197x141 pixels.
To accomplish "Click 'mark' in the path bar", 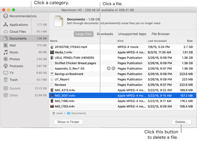I will coord(60,113).
